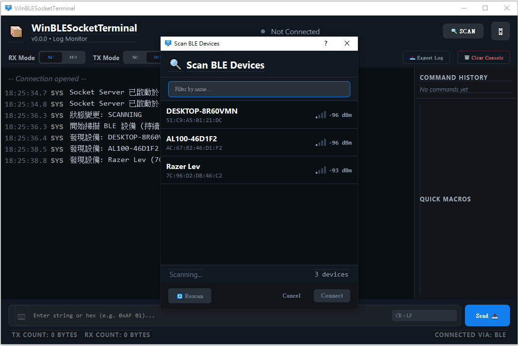Open the CR+LF line ending dropdown
518x346 pixels.
point(424,315)
